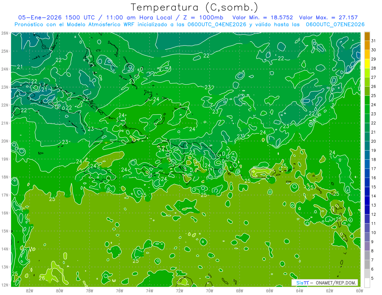Click the color scale label 7
The height and width of the screenshot is (295, 382).
(x=372, y=260)
